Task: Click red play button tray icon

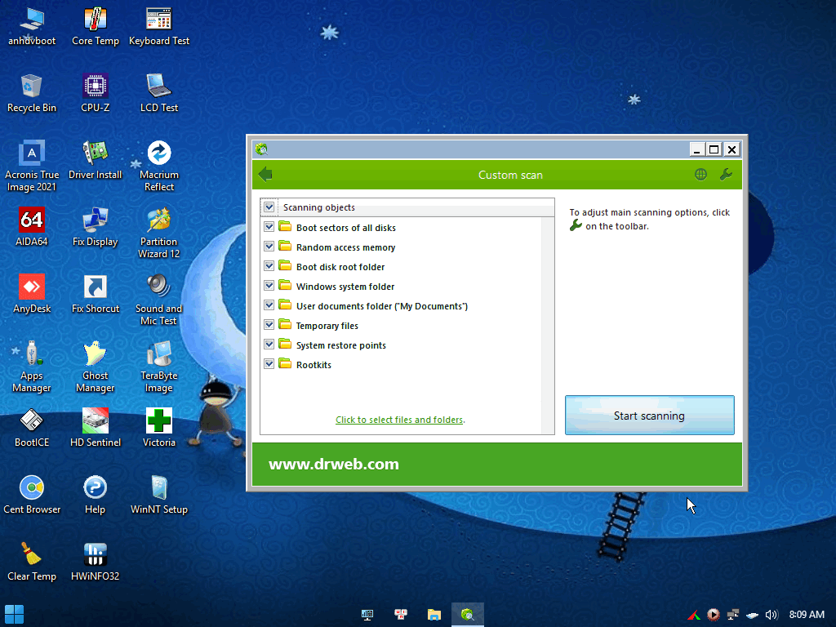Action: point(714,615)
